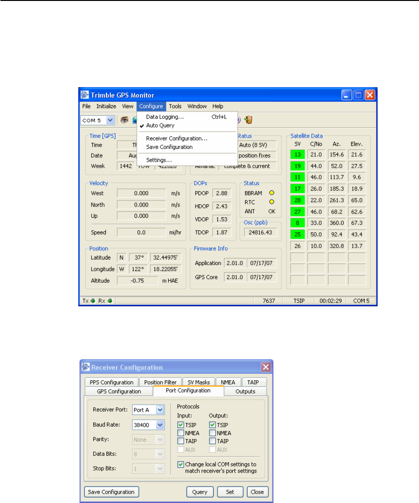The width and height of the screenshot is (419, 503).
Task: Open the Data Bits dropdown
Action: coord(160,454)
